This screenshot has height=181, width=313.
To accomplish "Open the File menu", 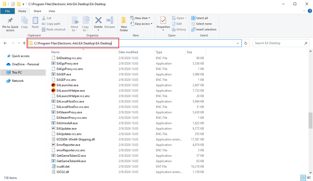I will [x=7, y=11].
